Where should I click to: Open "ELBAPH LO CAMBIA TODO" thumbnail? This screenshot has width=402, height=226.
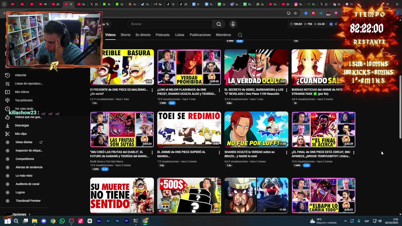pos(323,195)
